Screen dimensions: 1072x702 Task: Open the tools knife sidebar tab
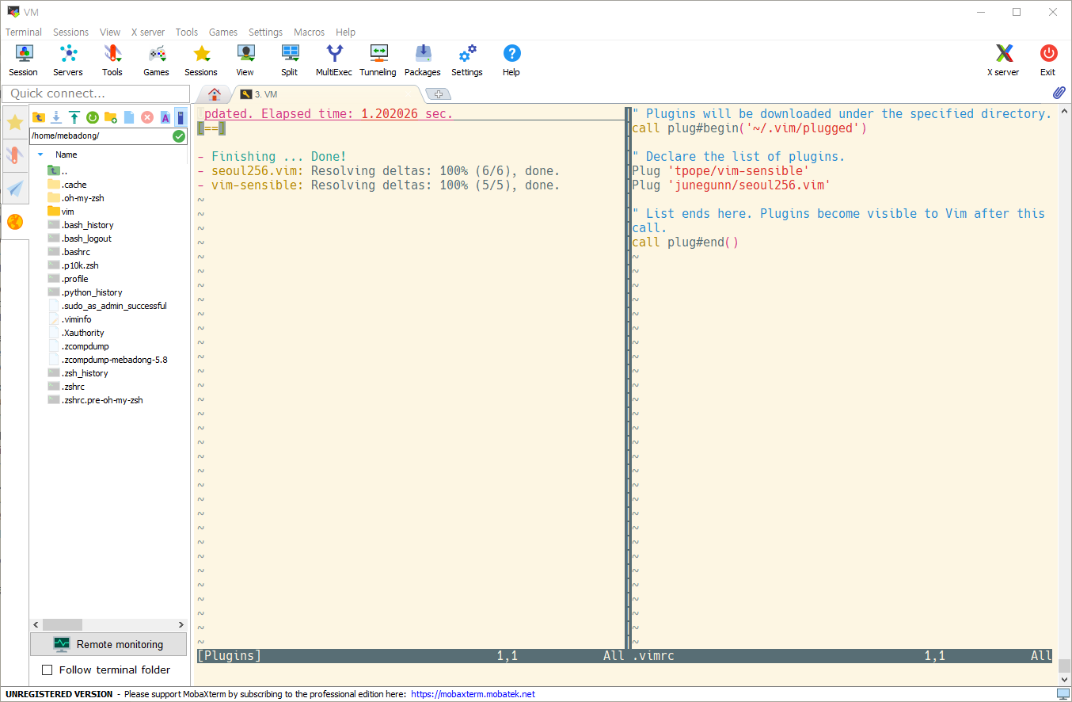14,155
